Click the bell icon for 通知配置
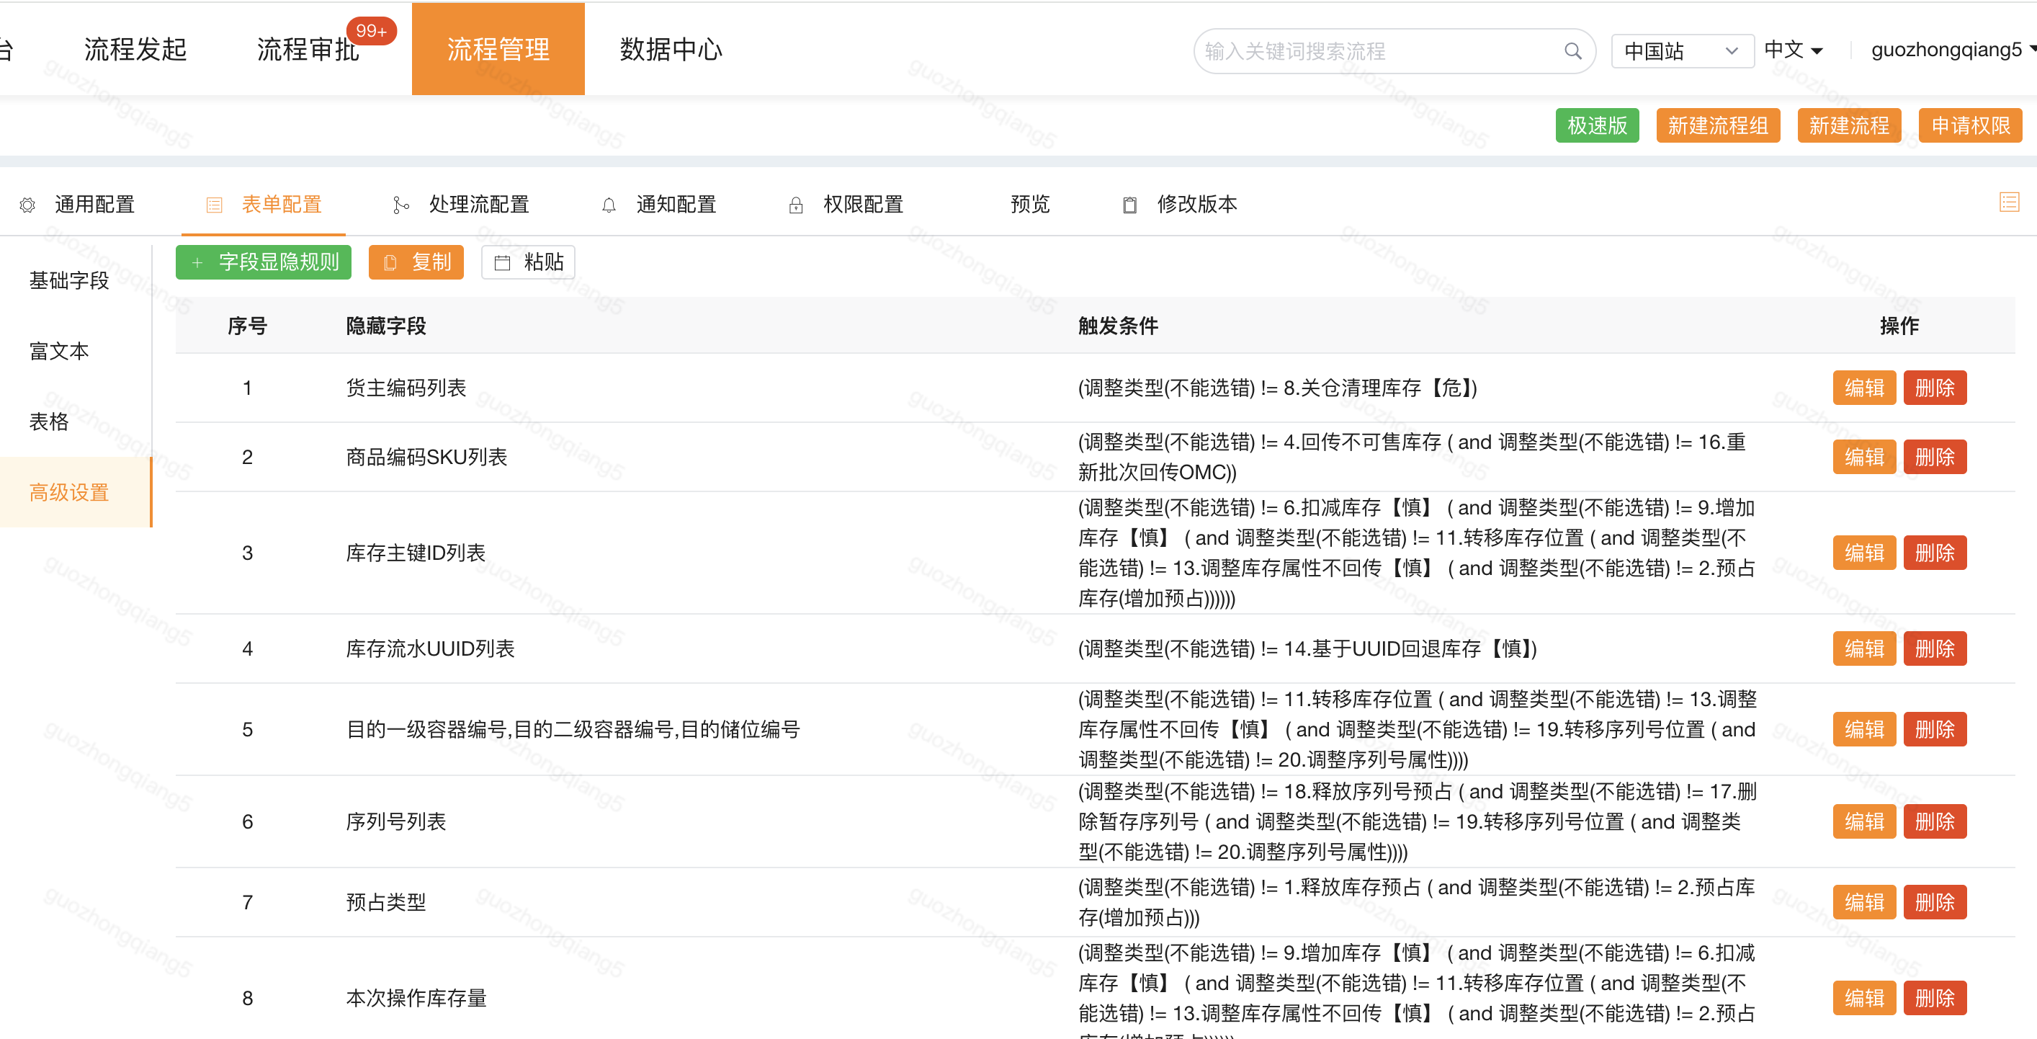Screen dimensions: 2037x1039 click(608, 205)
